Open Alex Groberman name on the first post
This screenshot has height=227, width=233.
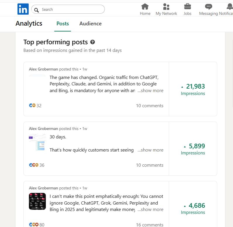tap(44, 69)
